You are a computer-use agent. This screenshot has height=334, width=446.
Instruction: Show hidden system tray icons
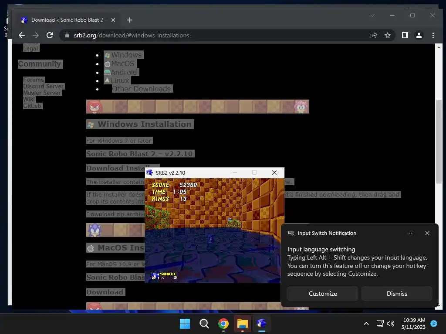click(x=366, y=324)
